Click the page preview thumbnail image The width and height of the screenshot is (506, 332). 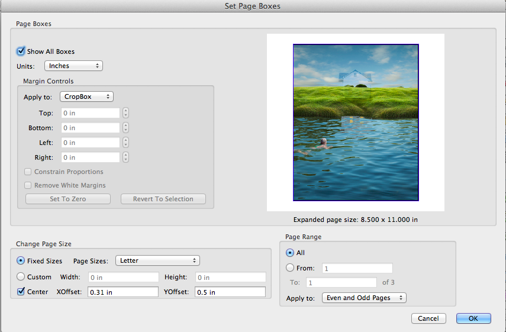click(356, 123)
